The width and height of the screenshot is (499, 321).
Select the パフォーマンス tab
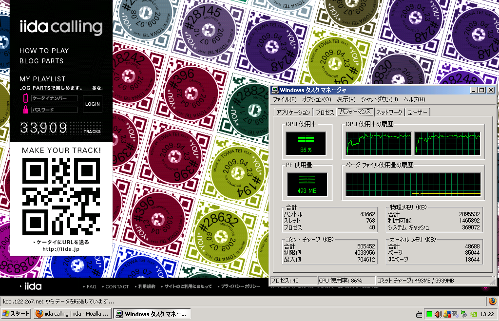point(355,112)
